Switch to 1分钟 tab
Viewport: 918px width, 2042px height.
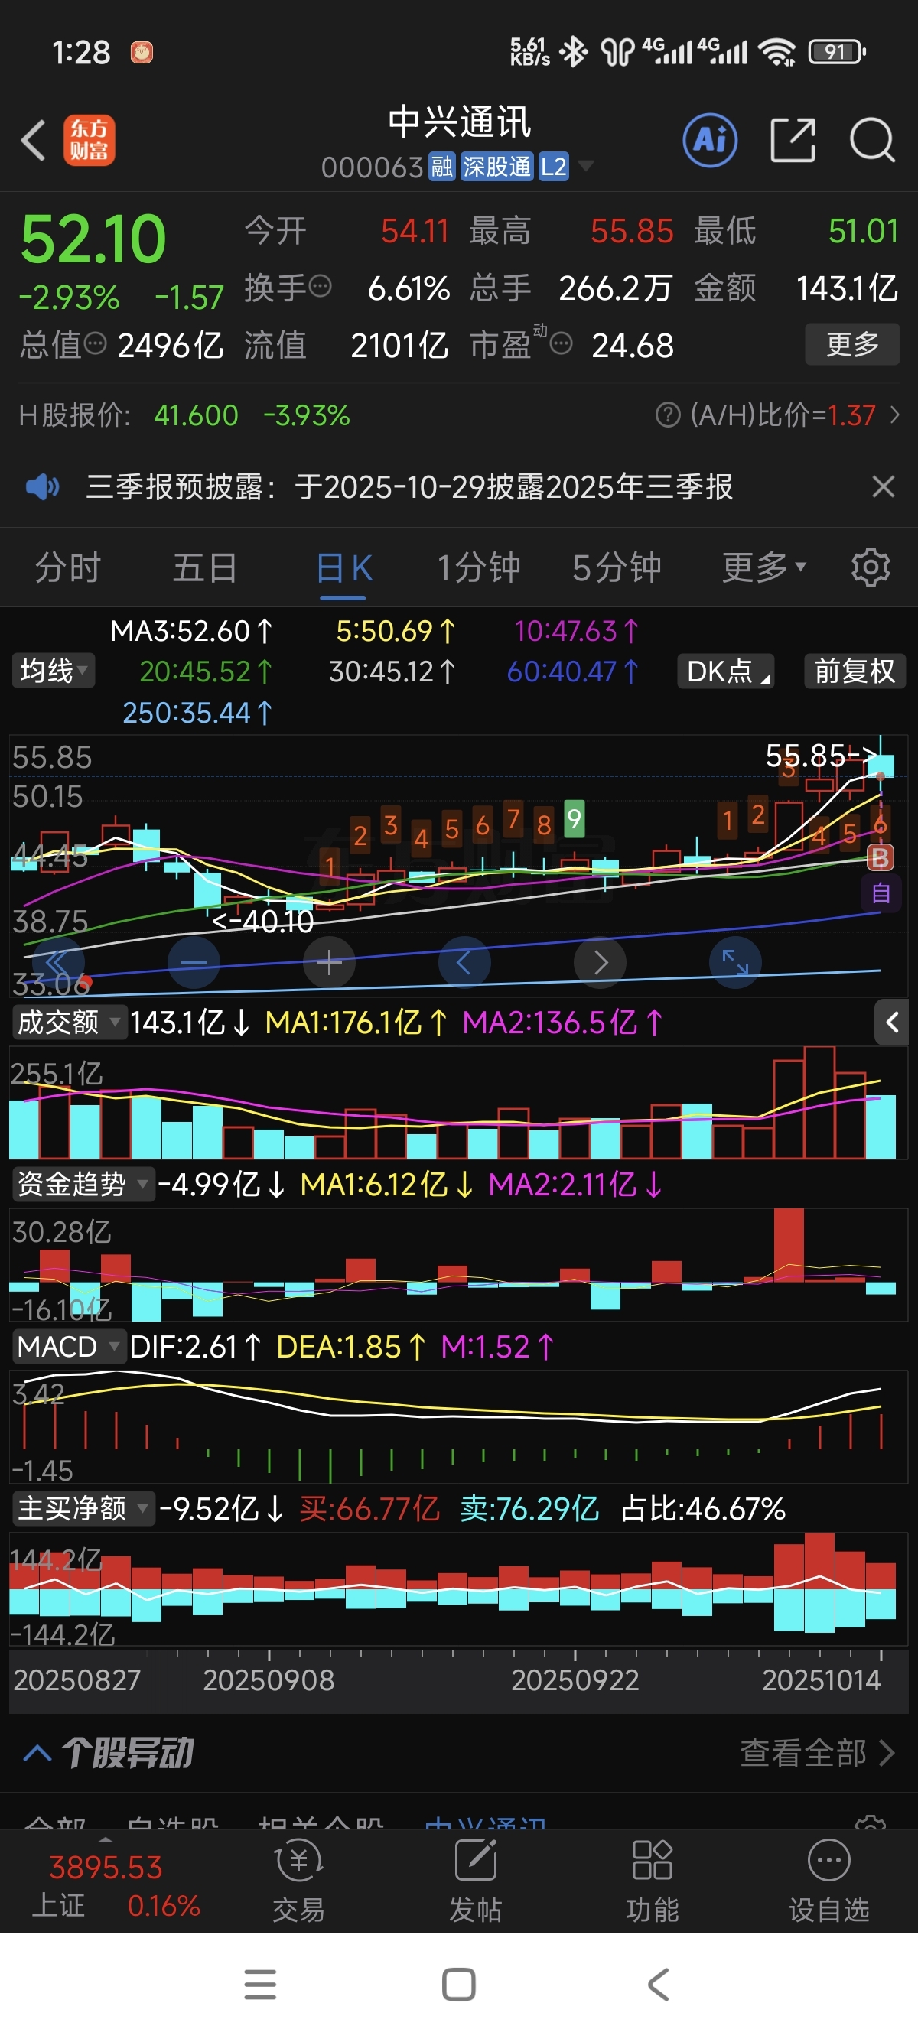coord(479,567)
